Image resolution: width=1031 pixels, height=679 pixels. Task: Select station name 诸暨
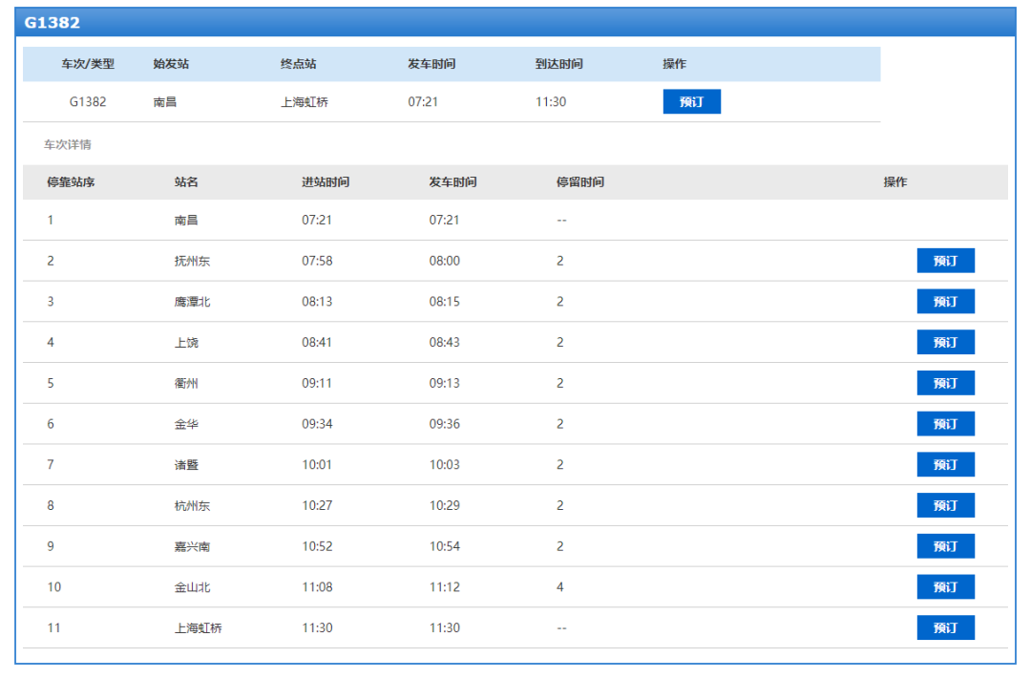point(186,465)
